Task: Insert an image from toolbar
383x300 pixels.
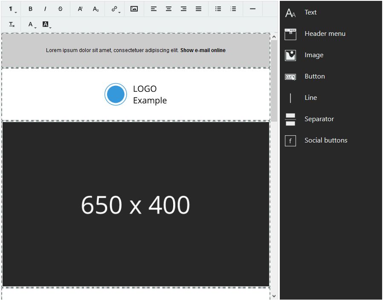Action: 134,9
